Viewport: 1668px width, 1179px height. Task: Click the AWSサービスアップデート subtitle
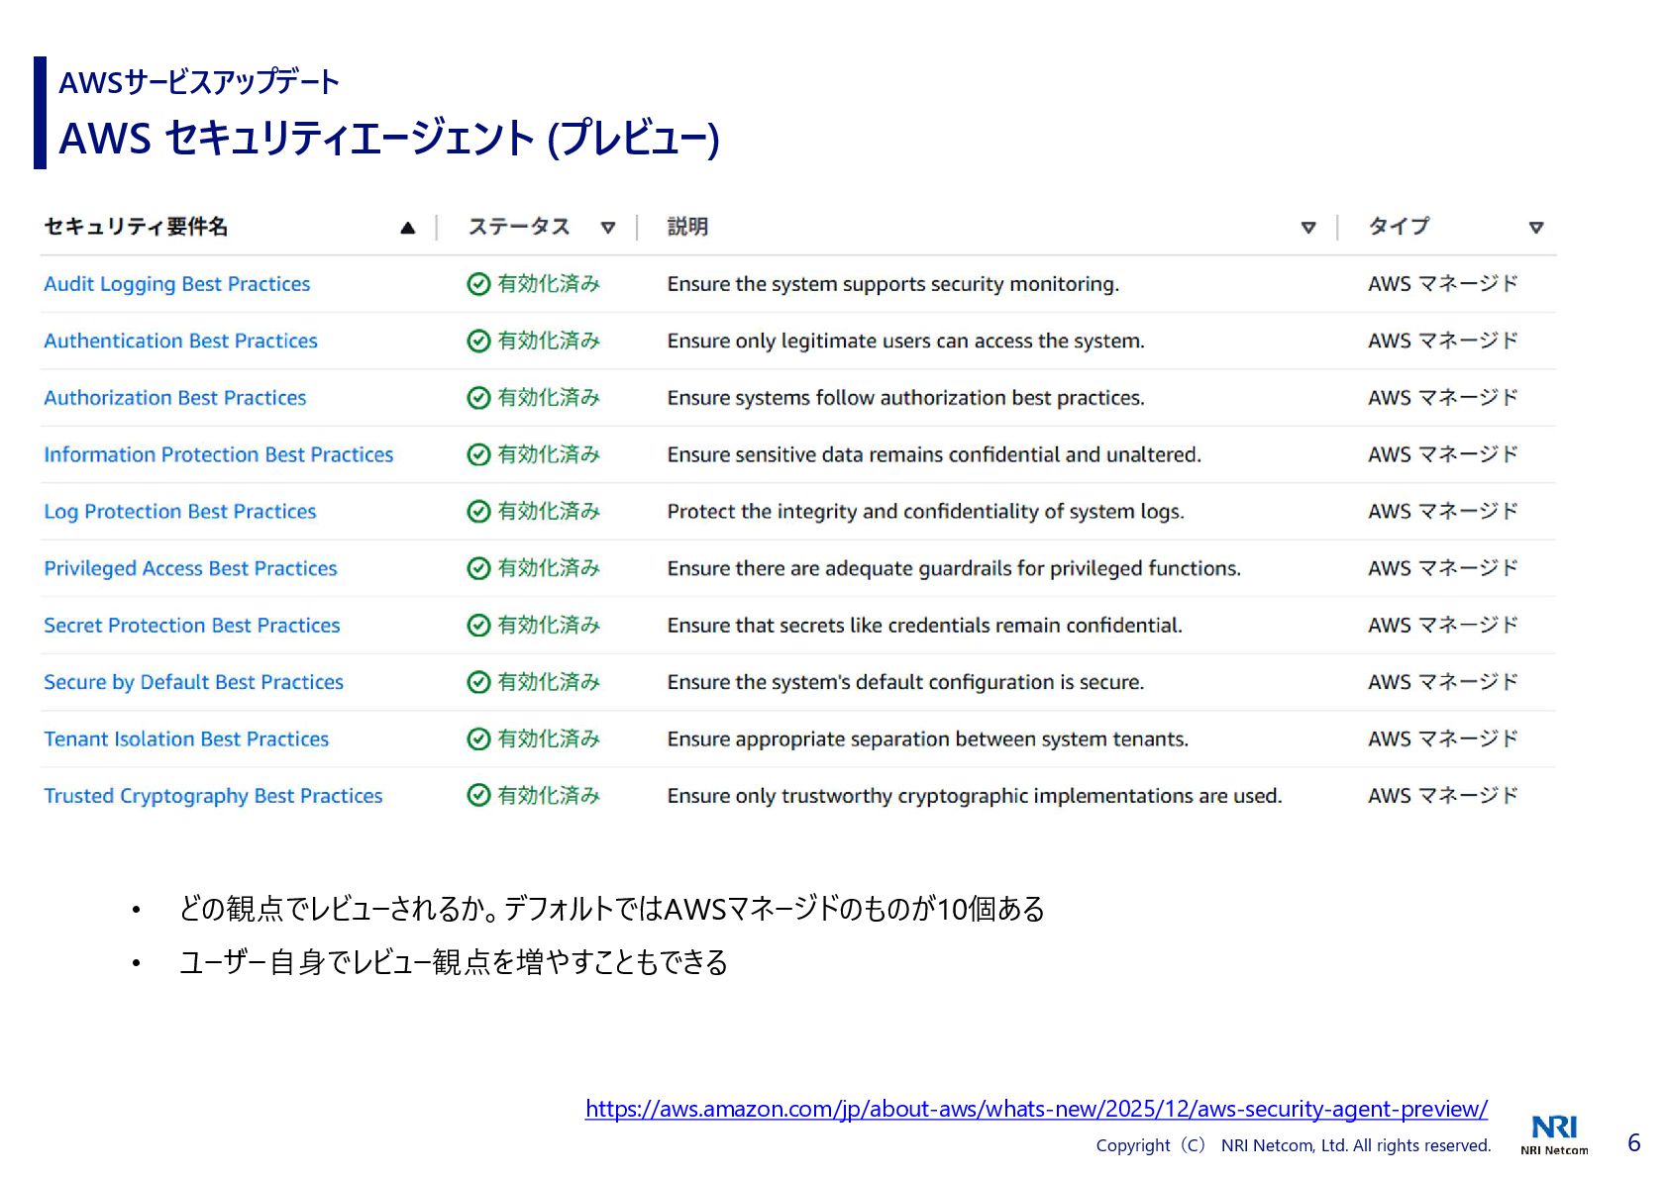click(199, 82)
